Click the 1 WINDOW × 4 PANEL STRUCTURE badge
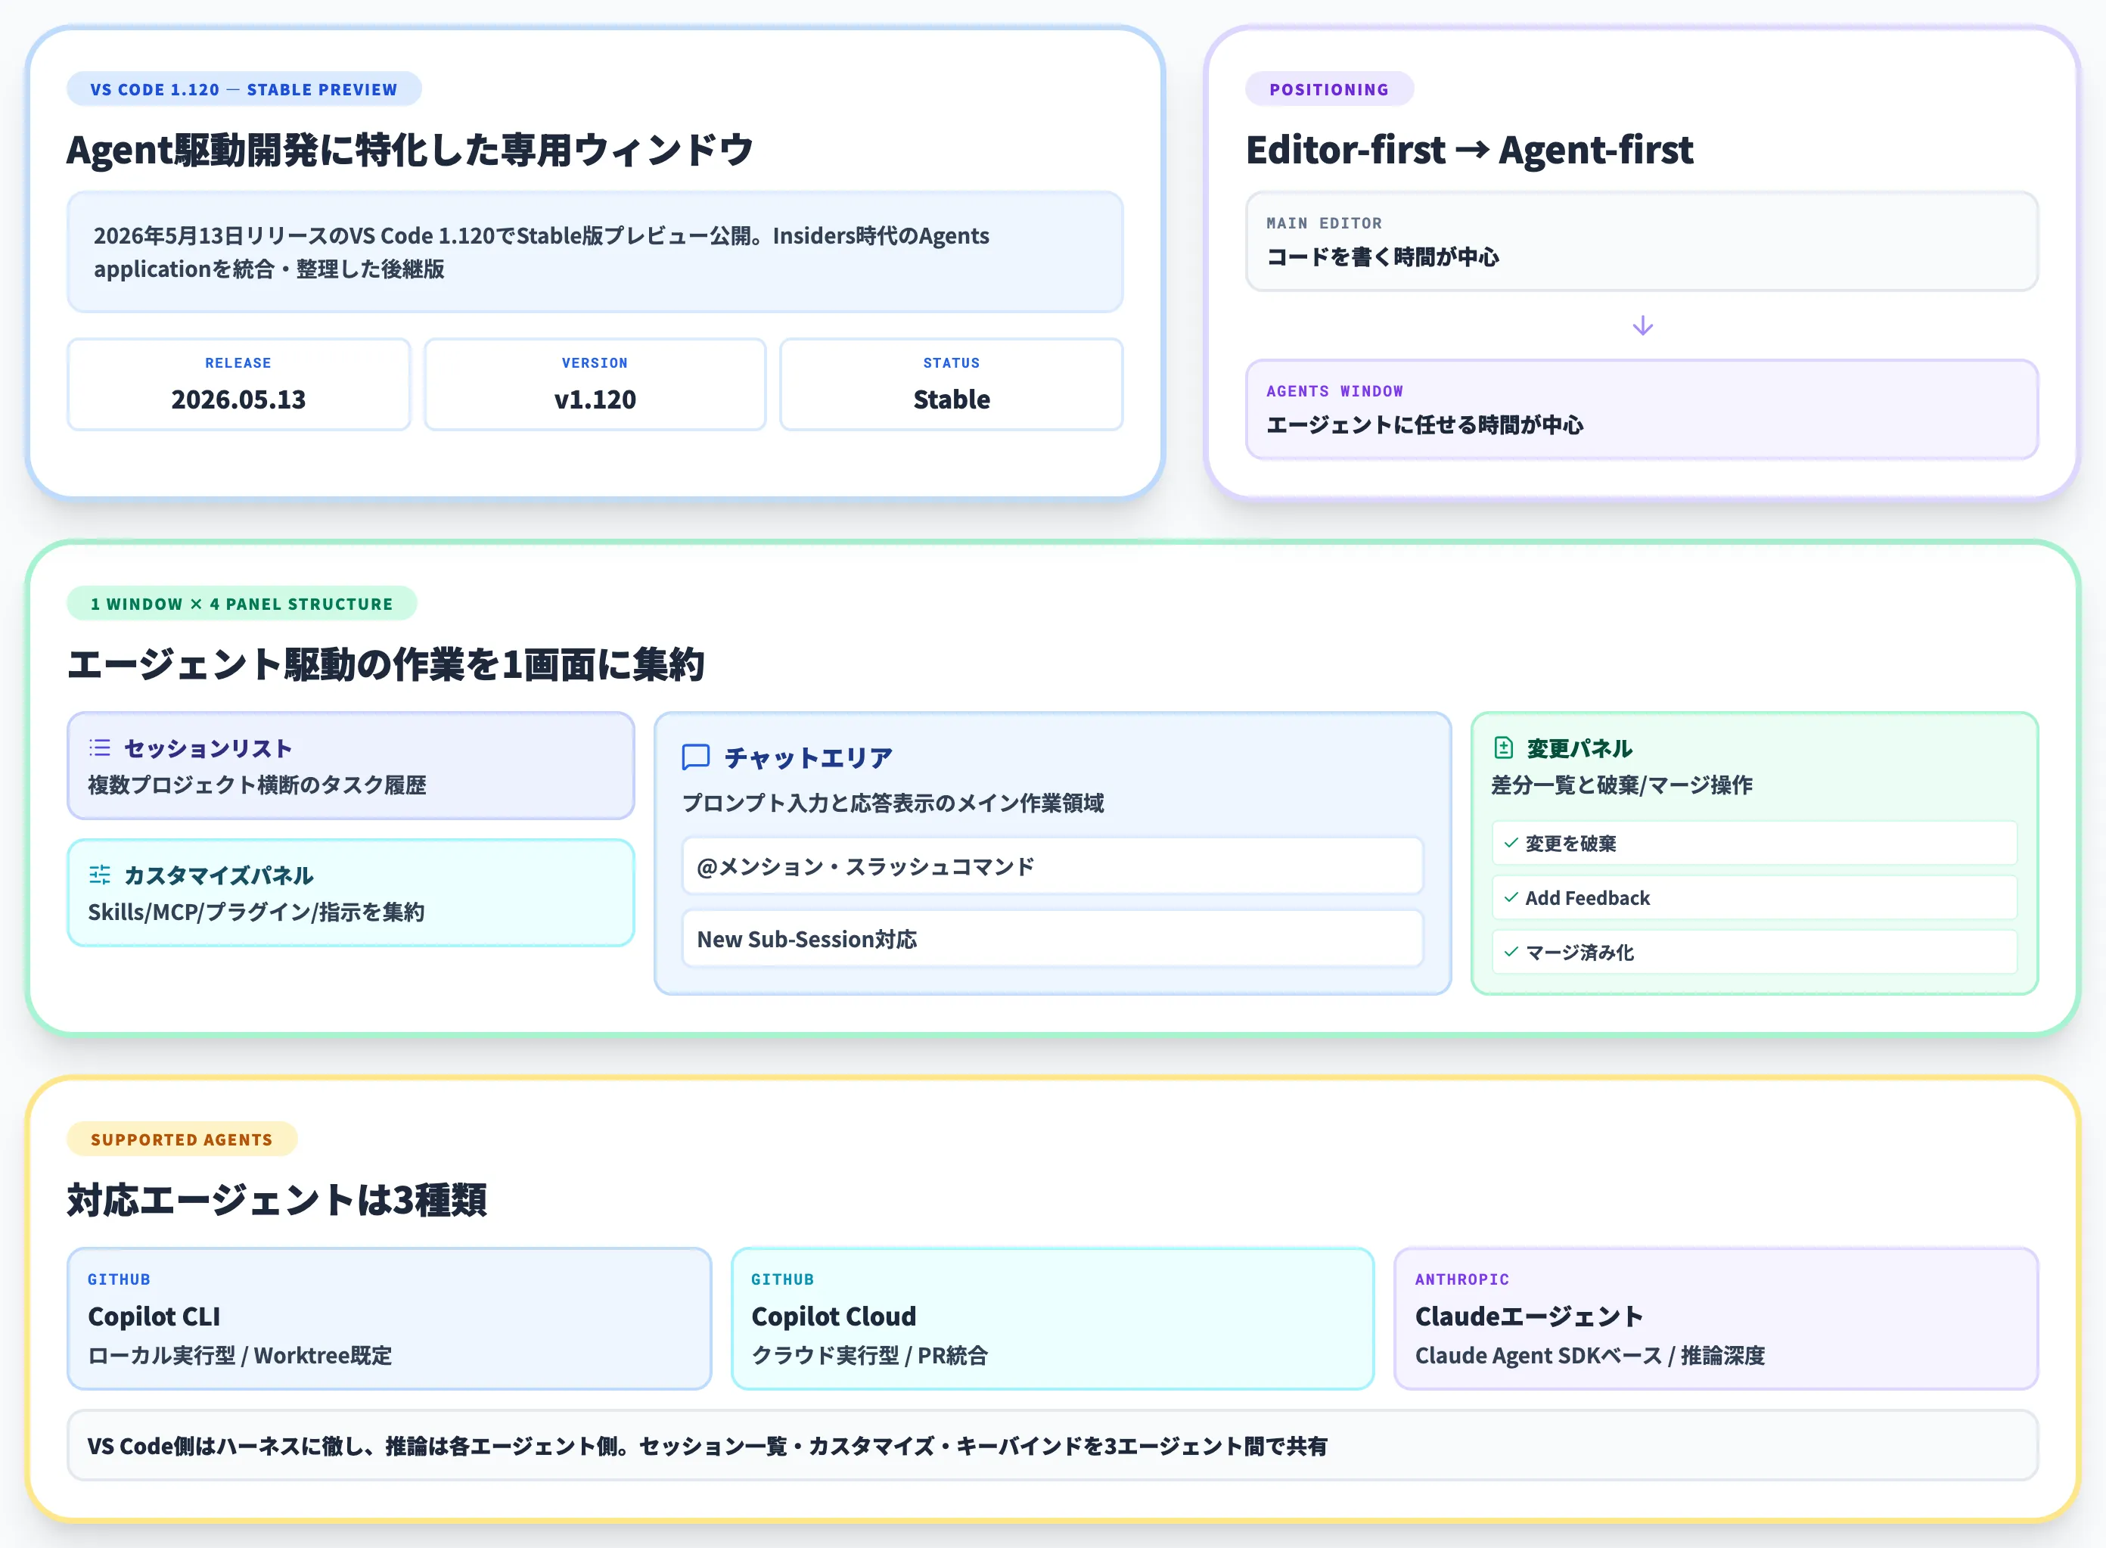This screenshot has width=2106, height=1548. click(242, 604)
